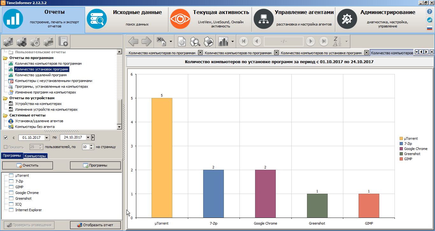Click the icon beside 'Компьютеры без агента'
This screenshot has width=435, height=231.
point(11,127)
